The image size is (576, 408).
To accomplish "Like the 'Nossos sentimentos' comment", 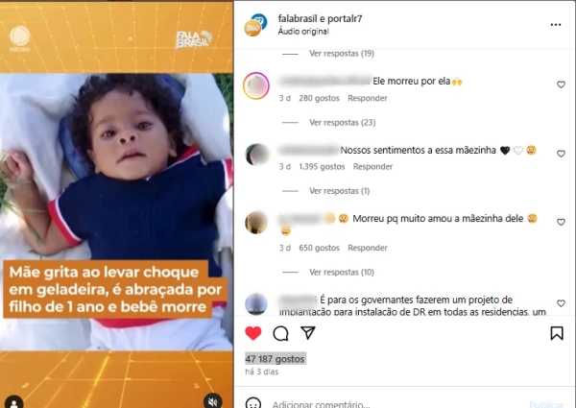I will pos(561,154).
